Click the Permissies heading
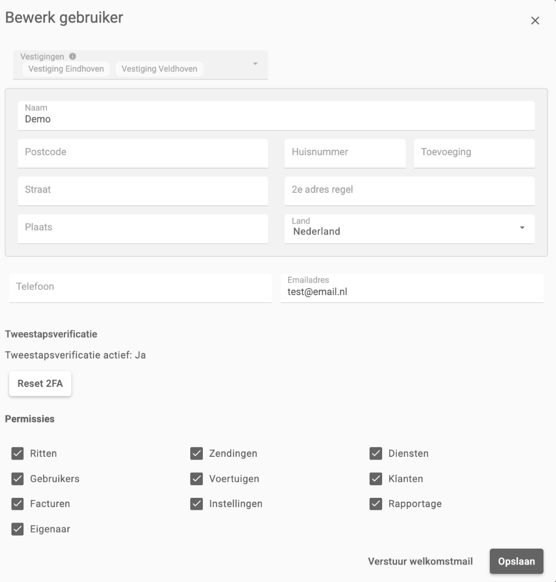Viewport: 556px width, 582px height. pos(30,419)
